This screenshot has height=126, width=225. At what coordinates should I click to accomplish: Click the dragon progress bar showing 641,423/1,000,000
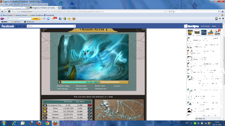(91, 82)
